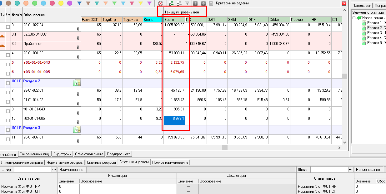Open the 'Объектная смета' tab
This screenshot has width=386, height=194.
[89, 154]
